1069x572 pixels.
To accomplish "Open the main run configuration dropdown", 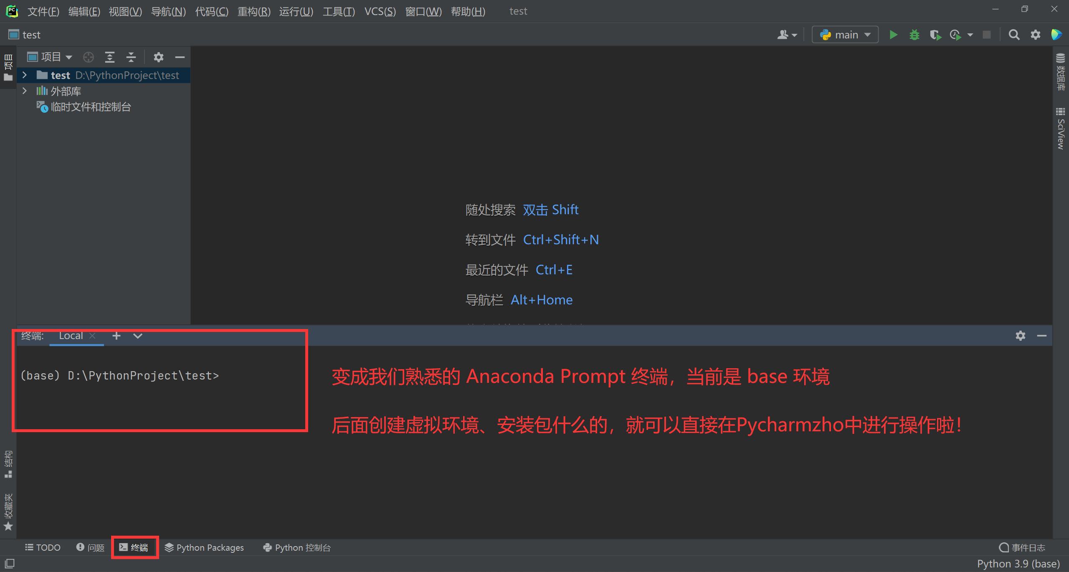I will click(844, 34).
